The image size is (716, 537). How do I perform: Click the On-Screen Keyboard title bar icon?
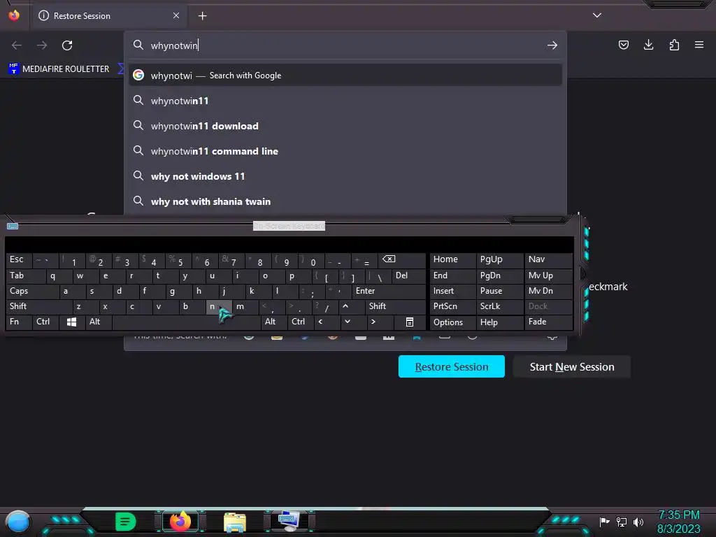pos(13,226)
